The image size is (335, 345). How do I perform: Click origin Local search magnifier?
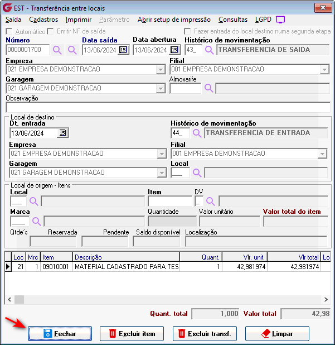pyautogui.click(x=34, y=201)
